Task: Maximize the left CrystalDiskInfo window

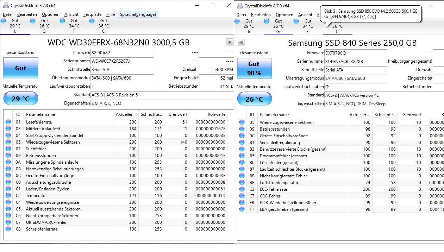Action: 213,6
